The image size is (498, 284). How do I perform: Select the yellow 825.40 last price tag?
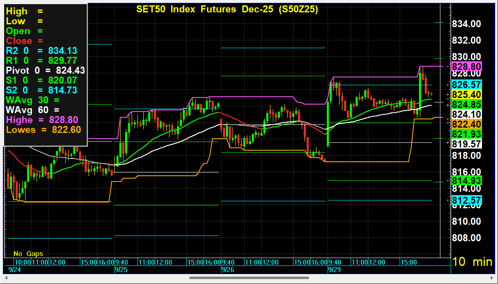(466, 95)
